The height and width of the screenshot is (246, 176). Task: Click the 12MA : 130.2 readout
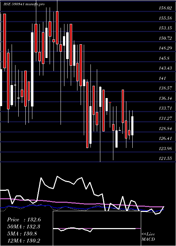(x=24, y=240)
